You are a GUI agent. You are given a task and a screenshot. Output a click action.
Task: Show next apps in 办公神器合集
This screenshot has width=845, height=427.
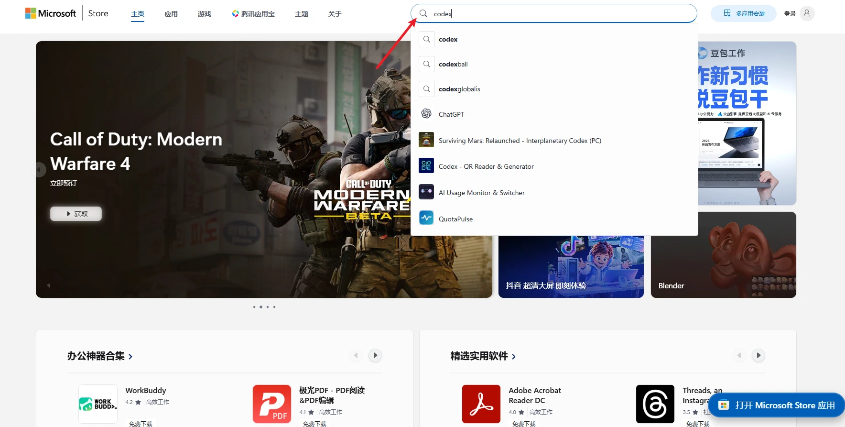[375, 355]
